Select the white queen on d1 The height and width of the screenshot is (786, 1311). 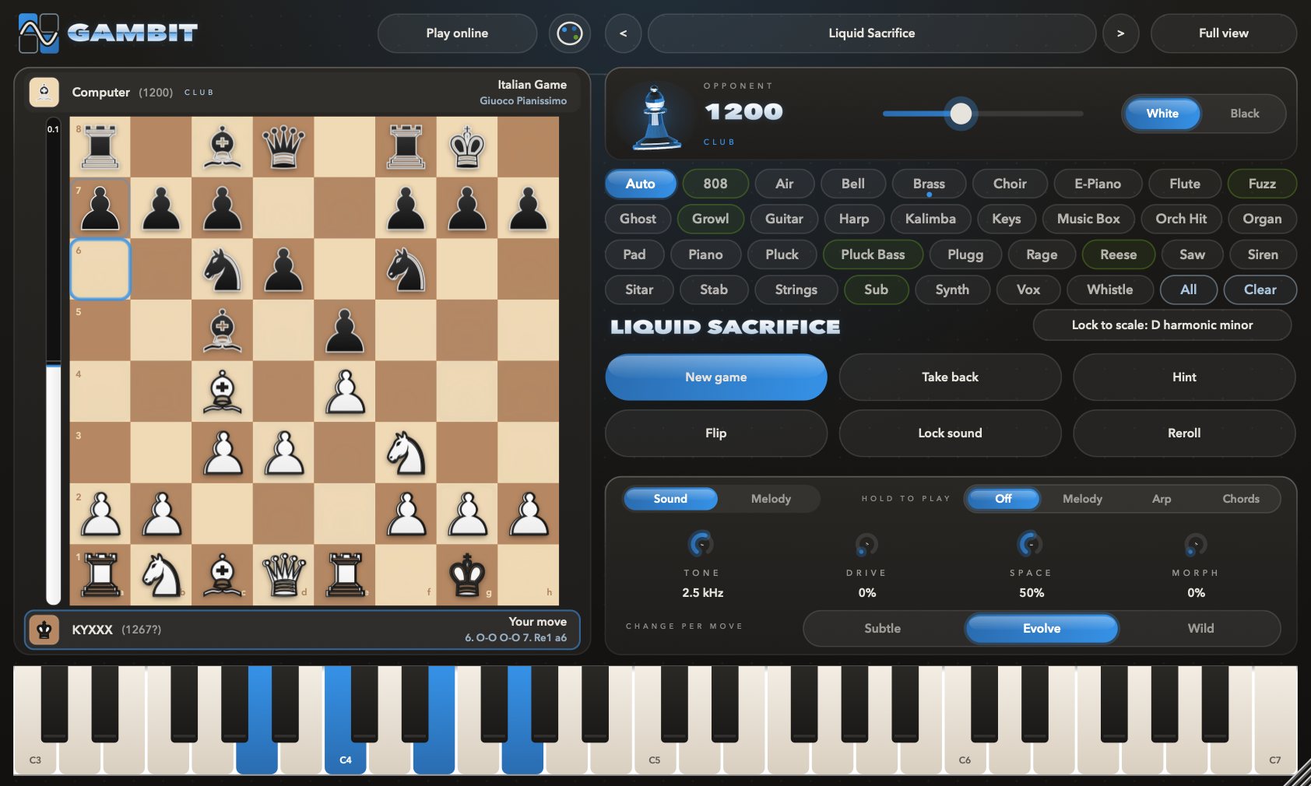pos(283,575)
